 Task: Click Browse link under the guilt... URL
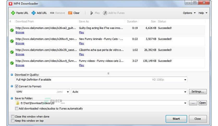(20, 32)
